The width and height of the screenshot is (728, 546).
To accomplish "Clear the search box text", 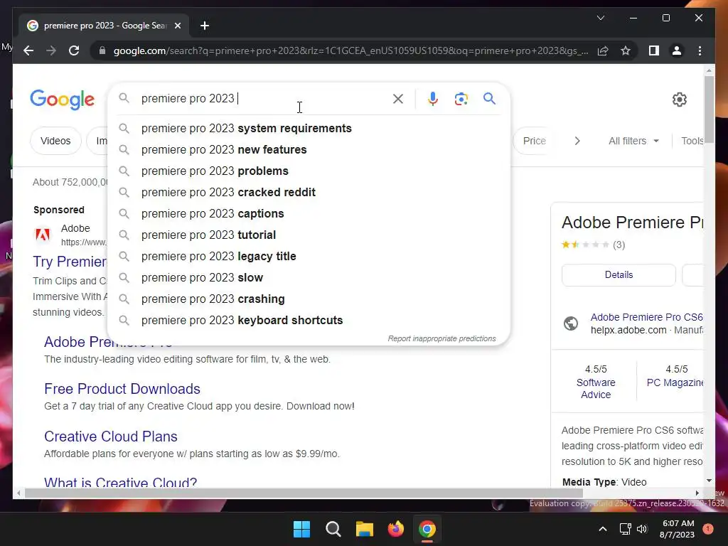I will tap(398, 98).
